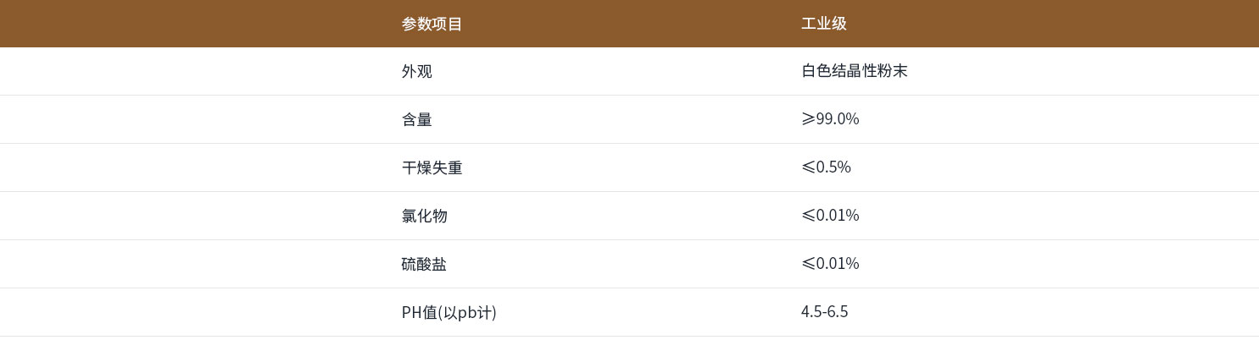
Task: Select the 外观 row label
Action: click(x=416, y=71)
